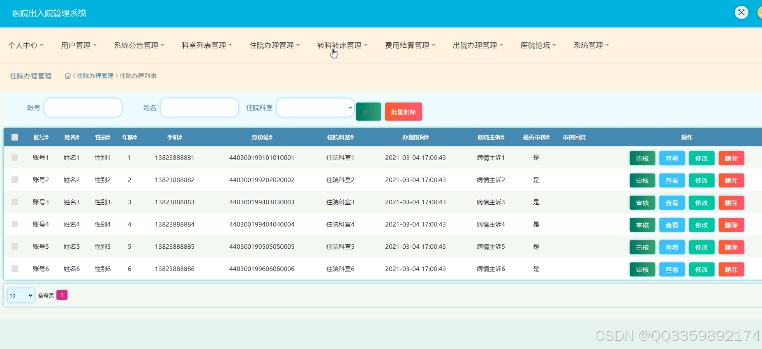
Task: Expand the 科室列表管理 menu
Action: pos(207,45)
